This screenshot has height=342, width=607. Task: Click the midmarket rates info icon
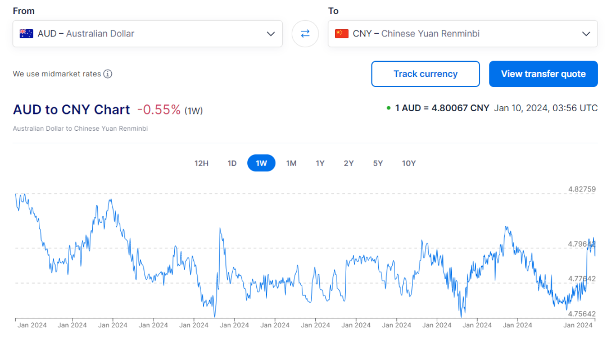[108, 74]
